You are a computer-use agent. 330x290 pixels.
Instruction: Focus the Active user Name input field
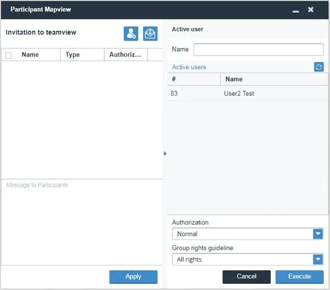click(259, 50)
